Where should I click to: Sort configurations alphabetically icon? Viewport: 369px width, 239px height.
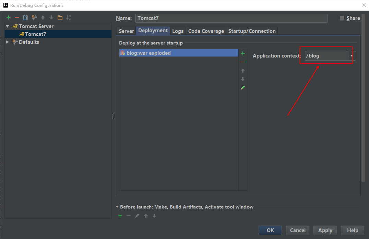click(69, 17)
